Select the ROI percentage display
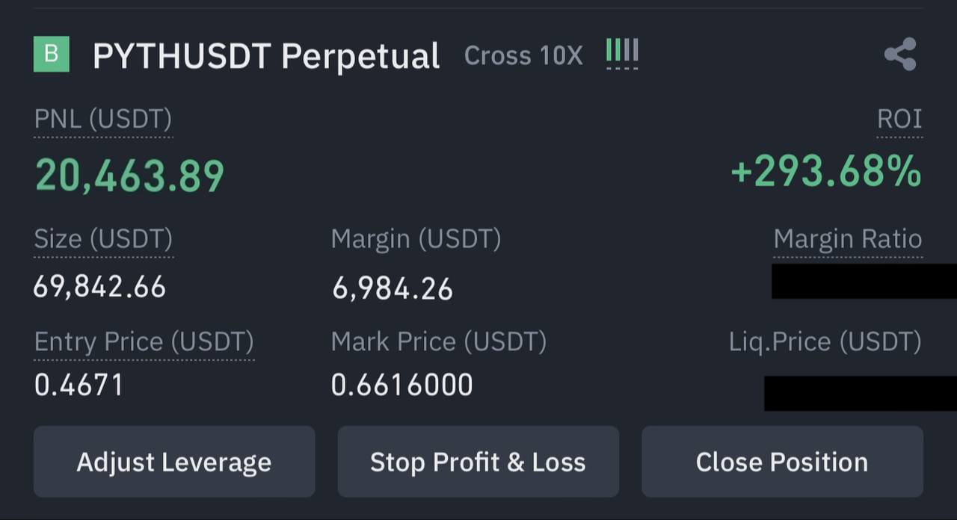957x520 pixels. (825, 170)
